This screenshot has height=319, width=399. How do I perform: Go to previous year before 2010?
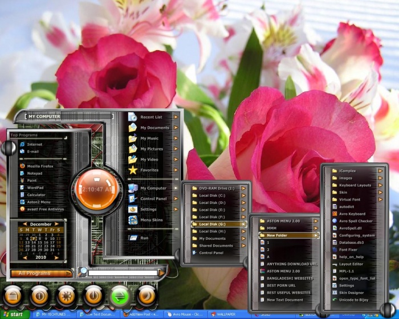25,257
